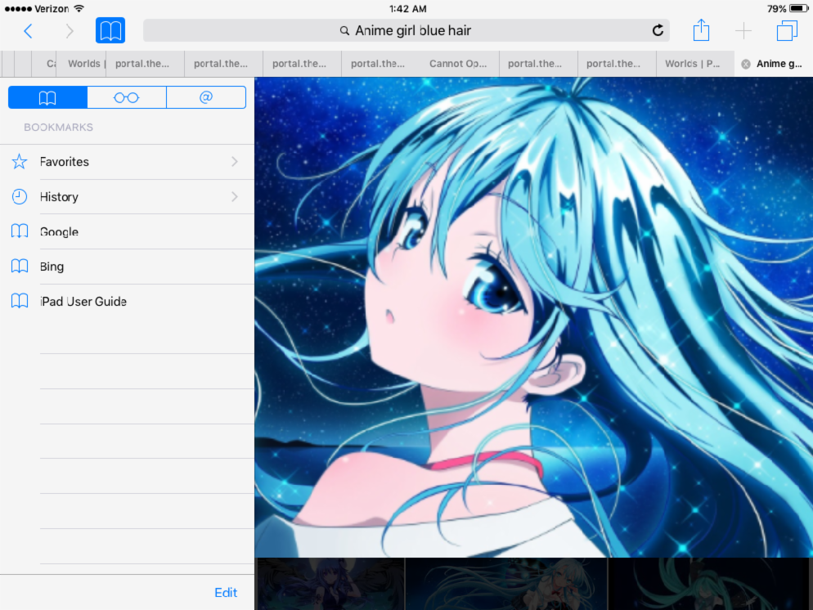The height and width of the screenshot is (610, 813).
Task: Open the Favorites folder row
Action: coord(127,162)
